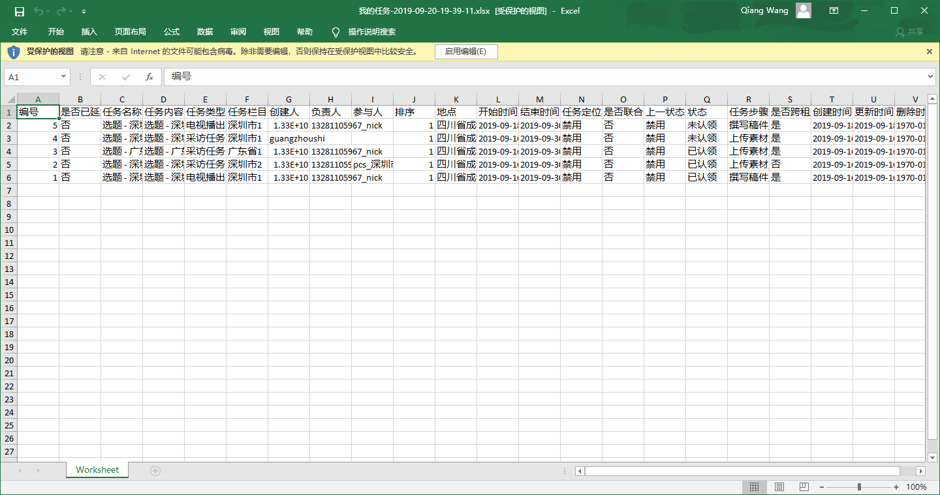
Task: Switch to Page Layout view icon
Action: [779, 487]
